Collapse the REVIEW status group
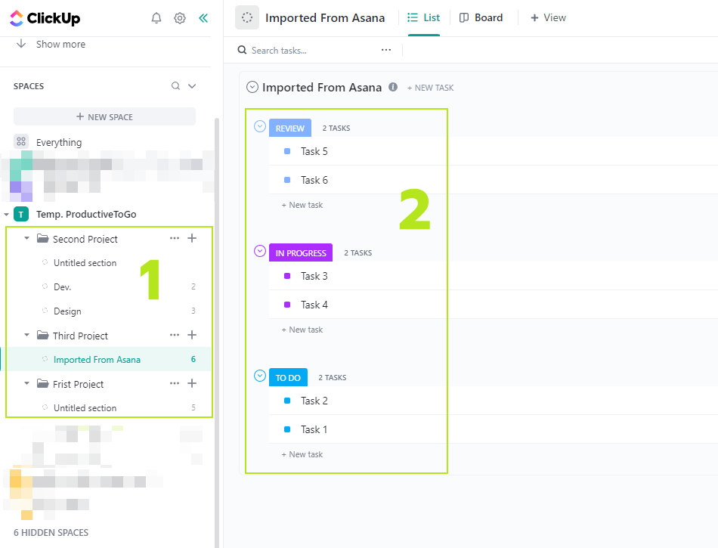The height and width of the screenshot is (548, 718). tap(260, 126)
